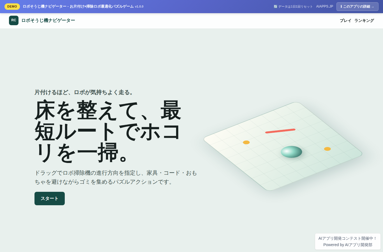Click Powered by AIアプリ開発部 text
This screenshot has width=383, height=252.
click(x=348, y=245)
